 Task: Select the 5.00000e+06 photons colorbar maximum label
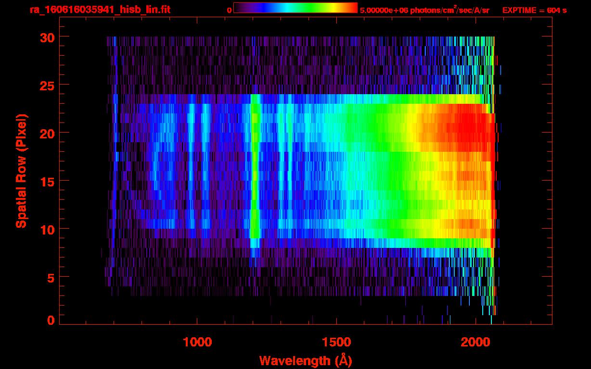(424, 10)
